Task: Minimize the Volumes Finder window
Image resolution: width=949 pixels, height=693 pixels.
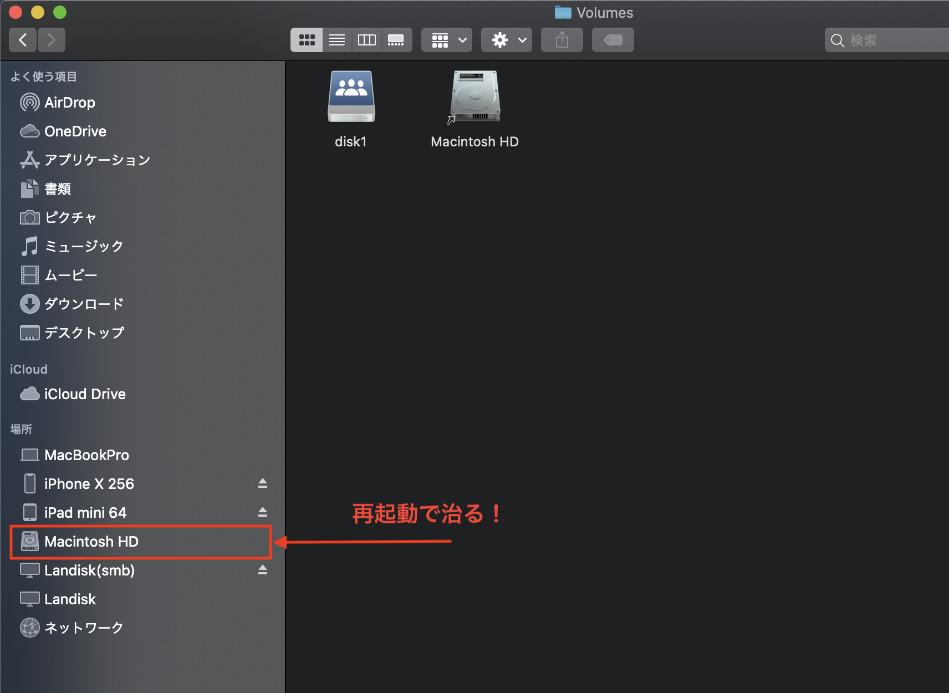Action: [x=38, y=12]
